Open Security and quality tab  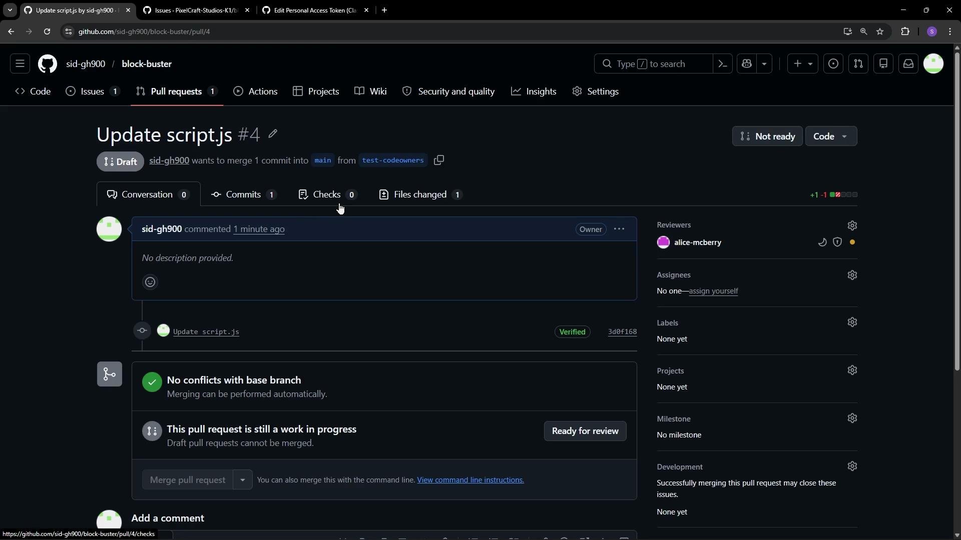(448, 91)
